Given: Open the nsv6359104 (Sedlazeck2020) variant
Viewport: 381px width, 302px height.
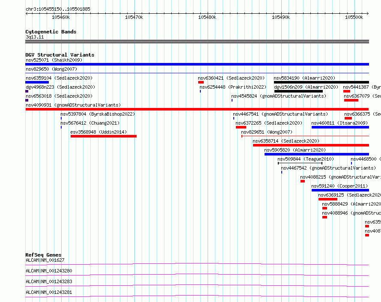Looking at the screenshot, I should click(x=59, y=78).
